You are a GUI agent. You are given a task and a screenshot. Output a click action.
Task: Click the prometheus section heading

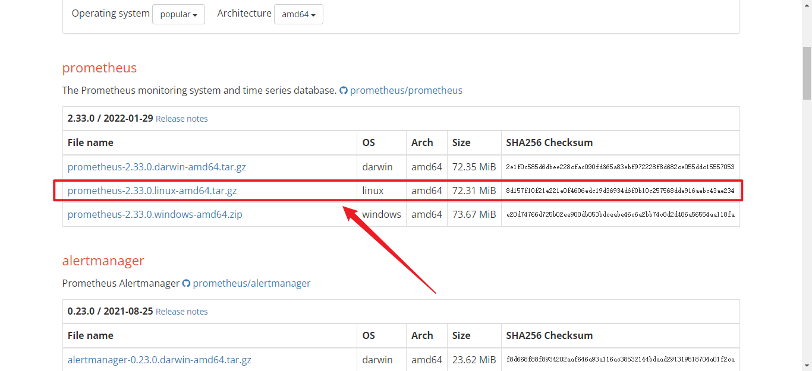pyautogui.click(x=99, y=68)
